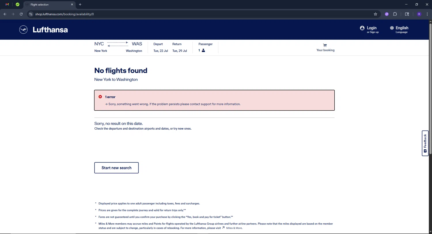Screen dimensions: 432x234
Task: Click the 'Fares are not guaranteed' footnote
Action: (x=166, y=217)
